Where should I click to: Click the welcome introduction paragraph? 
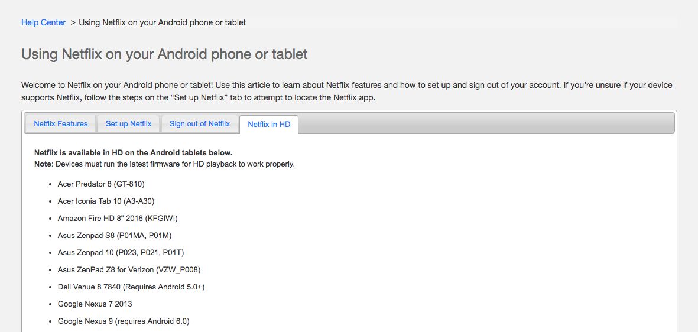[x=346, y=91]
